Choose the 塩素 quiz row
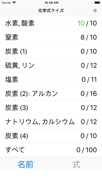 51,79
